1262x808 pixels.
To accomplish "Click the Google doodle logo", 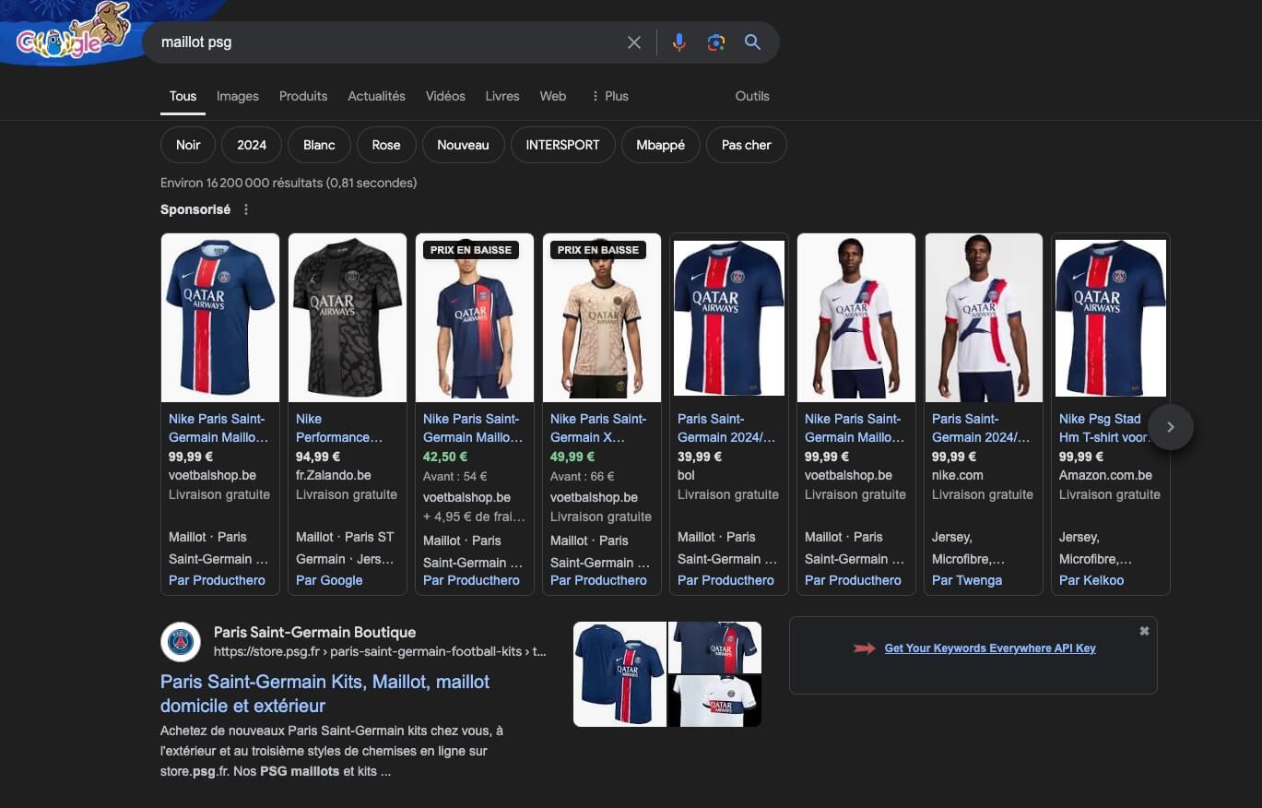I will click(x=72, y=32).
